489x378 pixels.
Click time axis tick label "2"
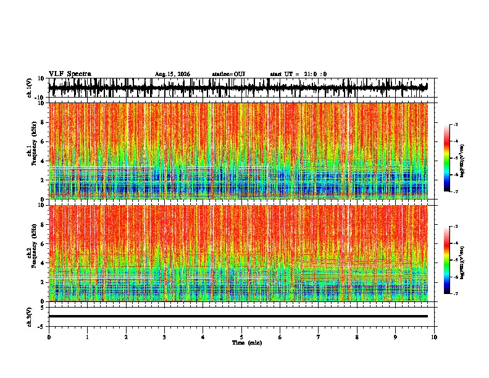(126, 337)
